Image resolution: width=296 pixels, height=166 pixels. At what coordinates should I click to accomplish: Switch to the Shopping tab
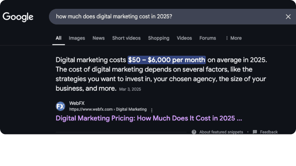pos(158,38)
